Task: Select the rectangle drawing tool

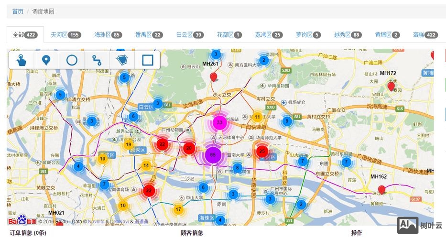Action: pos(147,60)
